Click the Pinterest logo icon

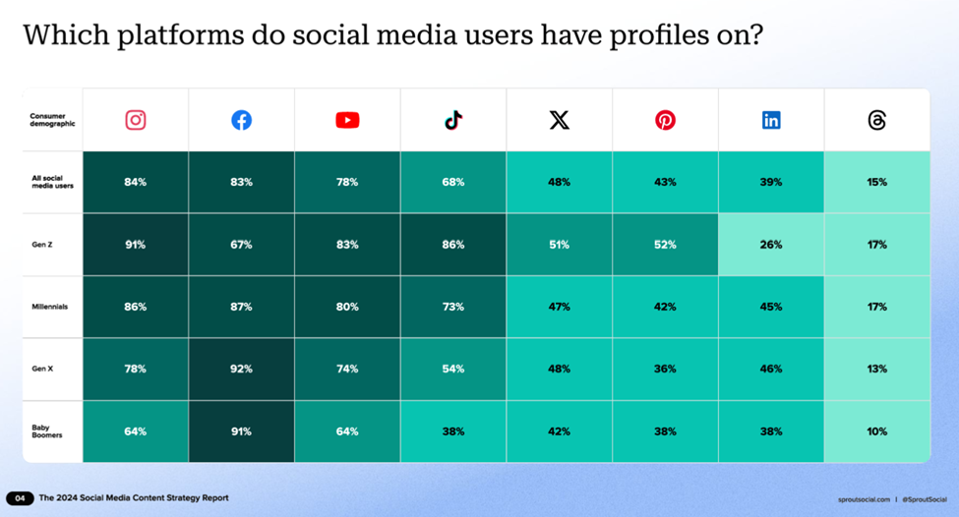pos(665,120)
